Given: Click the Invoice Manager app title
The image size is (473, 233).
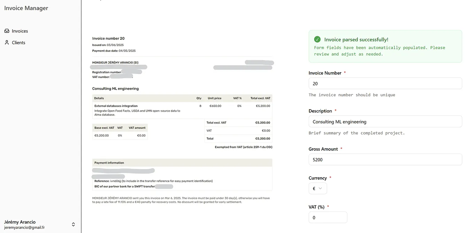Looking at the screenshot, I should 26,8.
